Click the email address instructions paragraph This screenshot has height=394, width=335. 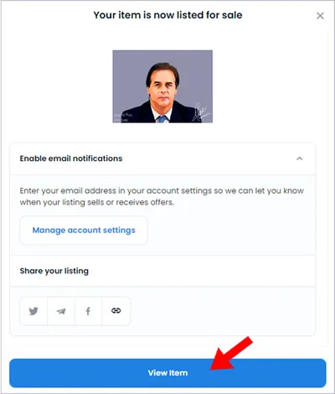coord(162,196)
